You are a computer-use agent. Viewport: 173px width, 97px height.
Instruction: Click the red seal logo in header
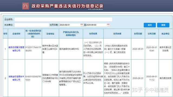pos(26,6)
